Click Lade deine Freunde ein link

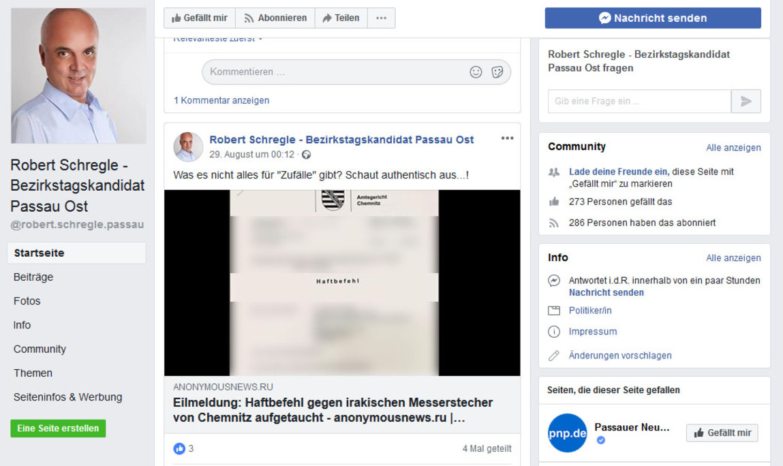(x=619, y=172)
